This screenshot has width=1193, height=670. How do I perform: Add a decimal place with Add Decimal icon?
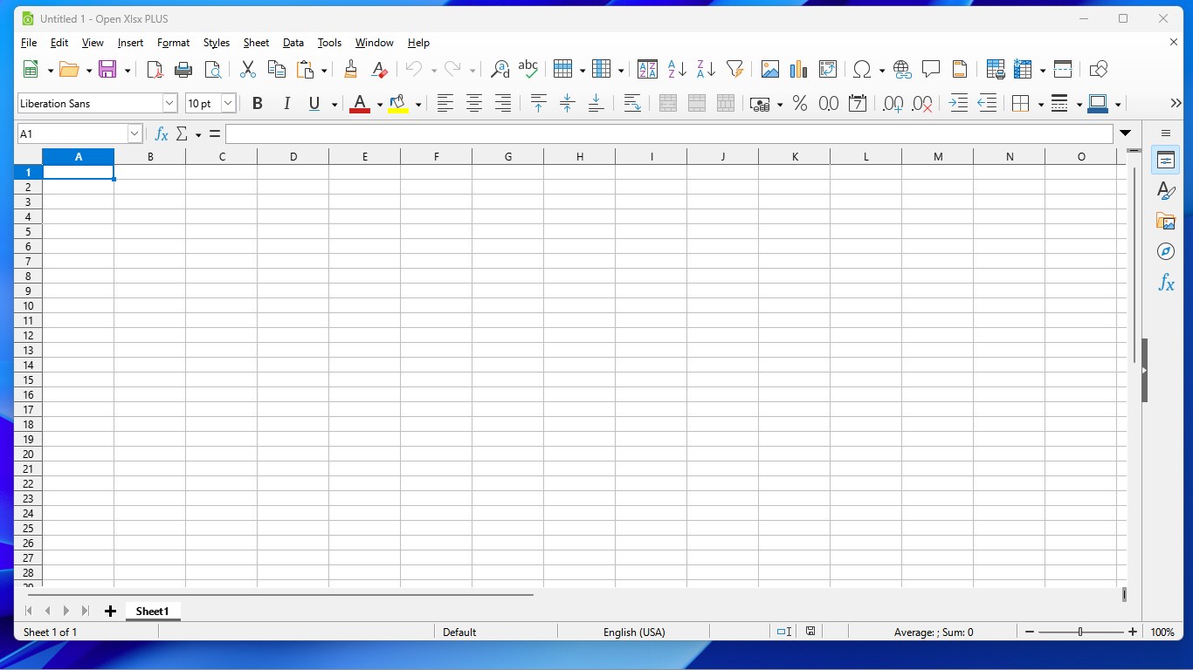point(892,103)
